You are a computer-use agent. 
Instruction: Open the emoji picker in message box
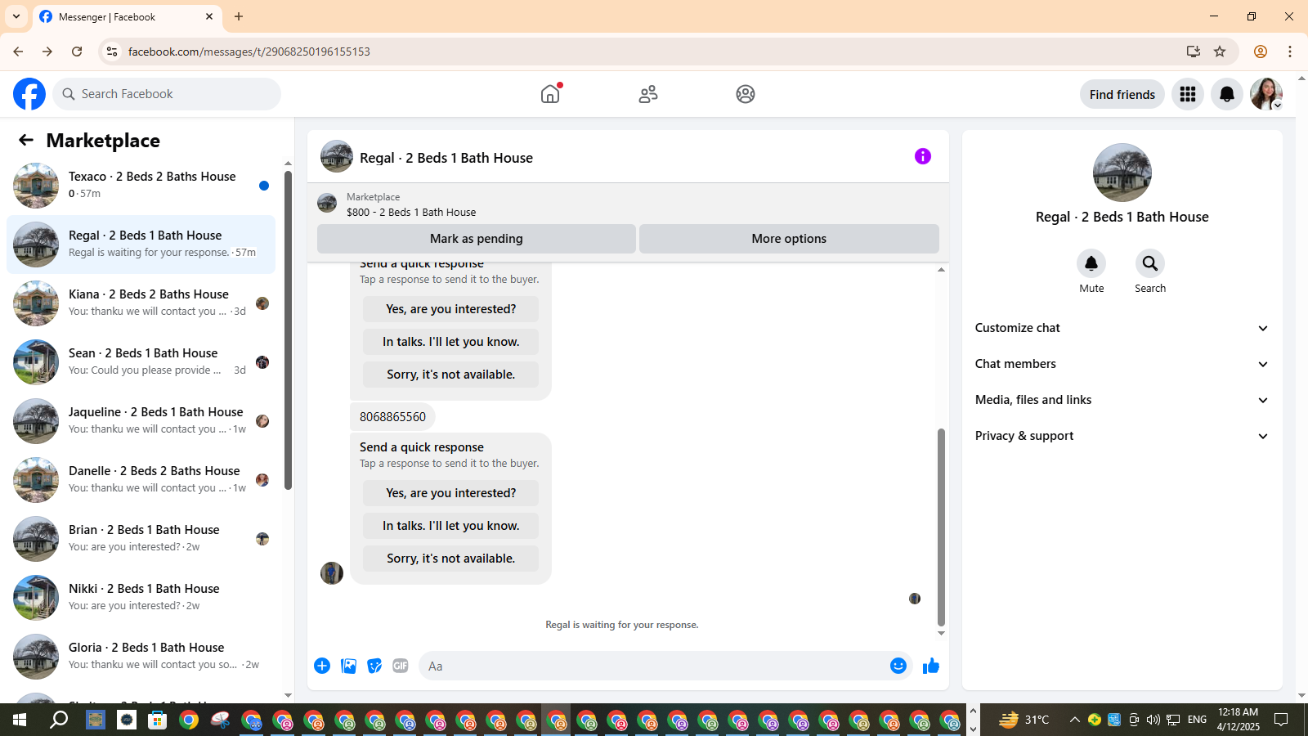(x=898, y=666)
